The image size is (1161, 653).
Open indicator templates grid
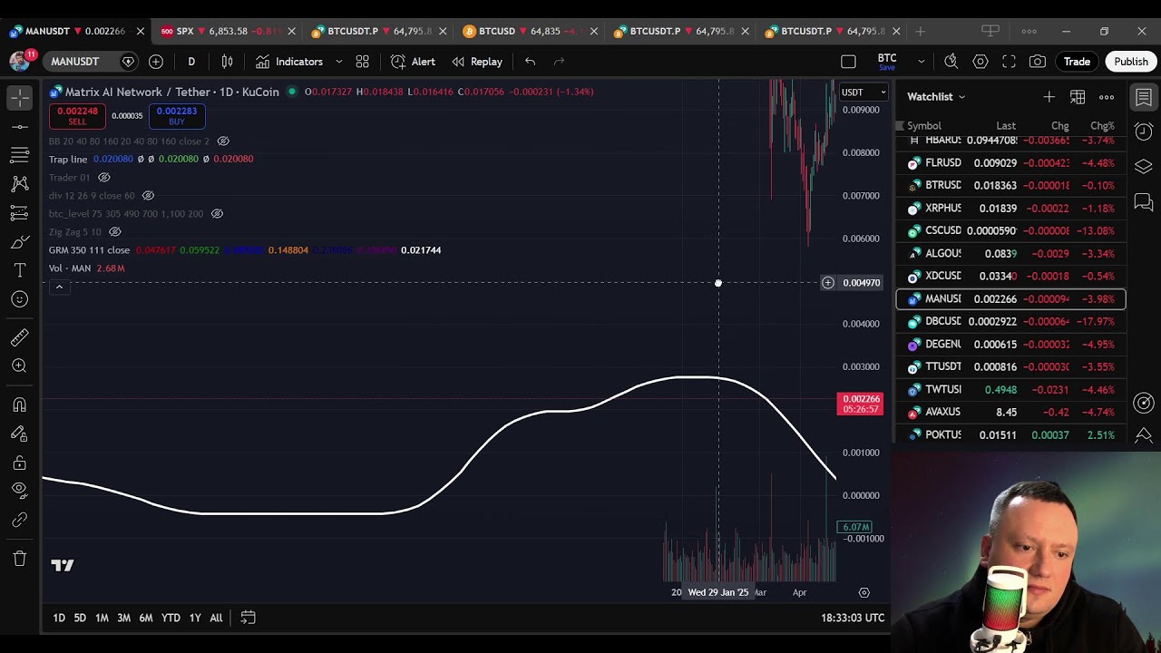[x=362, y=62]
